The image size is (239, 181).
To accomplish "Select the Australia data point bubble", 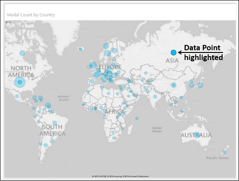I will (x=197, y=135).
